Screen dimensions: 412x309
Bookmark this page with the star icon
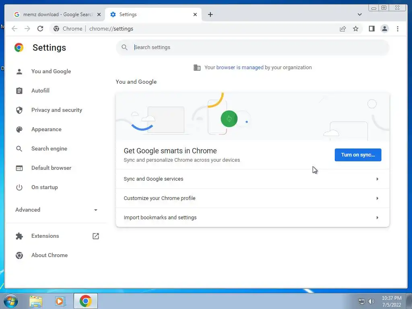pos(356,29)
